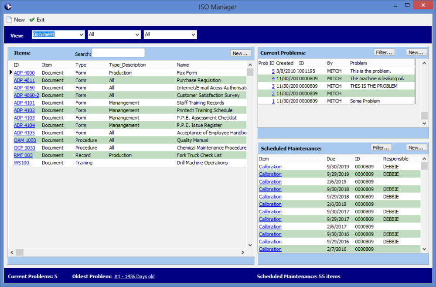The height and width of the screenshot is (287, 436).
Task: Open the View Document dropdown
Action: tap(81, 34)
